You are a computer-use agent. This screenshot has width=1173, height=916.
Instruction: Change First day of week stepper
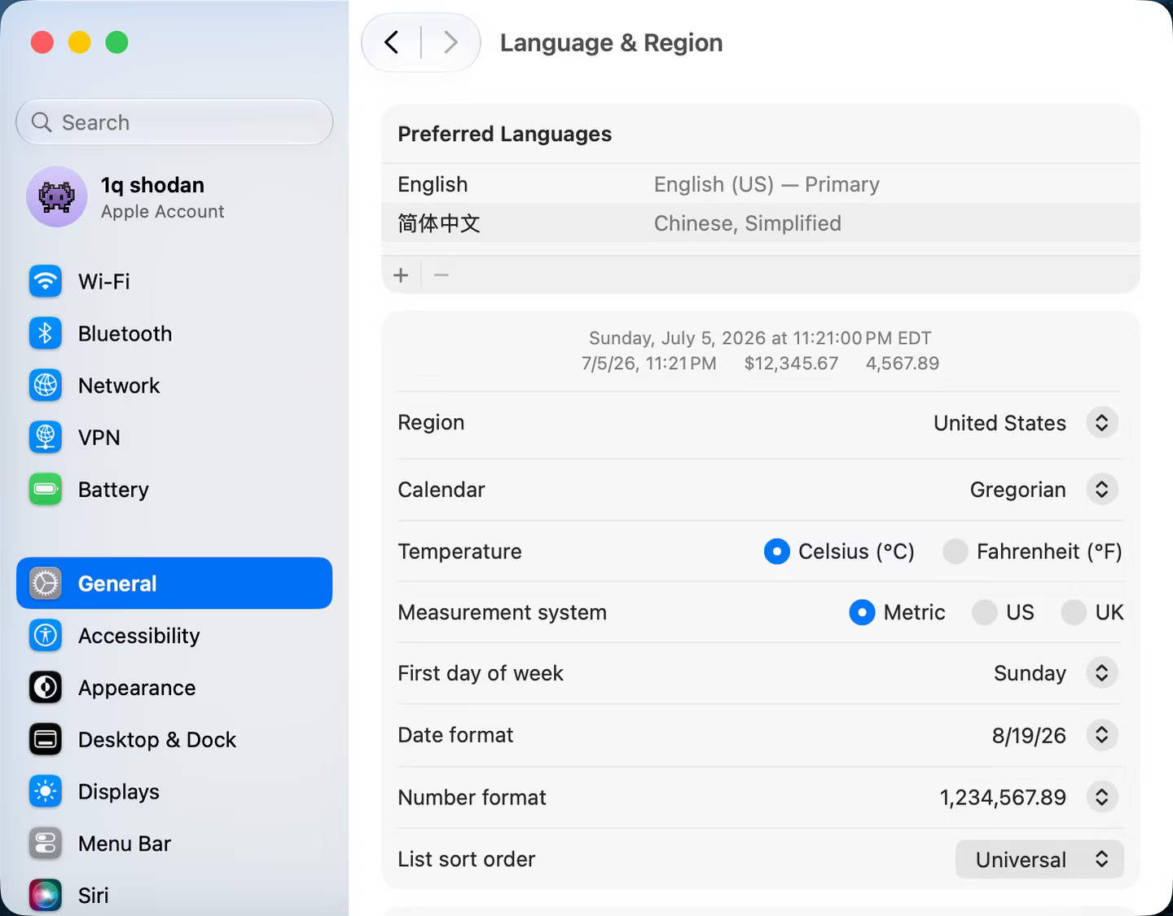tap(1102, 673)
